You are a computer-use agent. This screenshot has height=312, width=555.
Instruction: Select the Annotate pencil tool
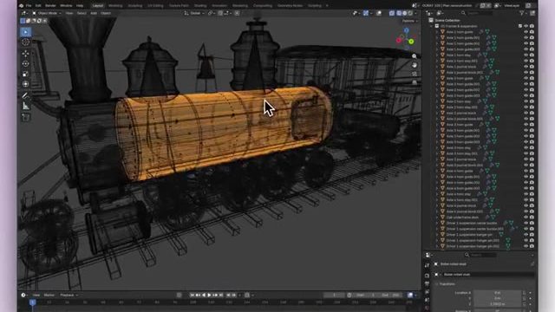[x=26, y=95]
